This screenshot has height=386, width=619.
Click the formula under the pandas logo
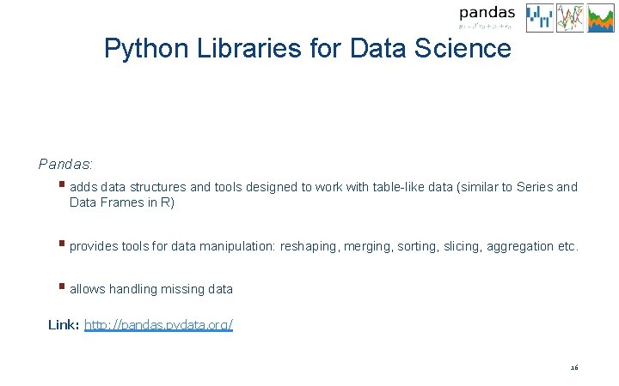[487, 27]
